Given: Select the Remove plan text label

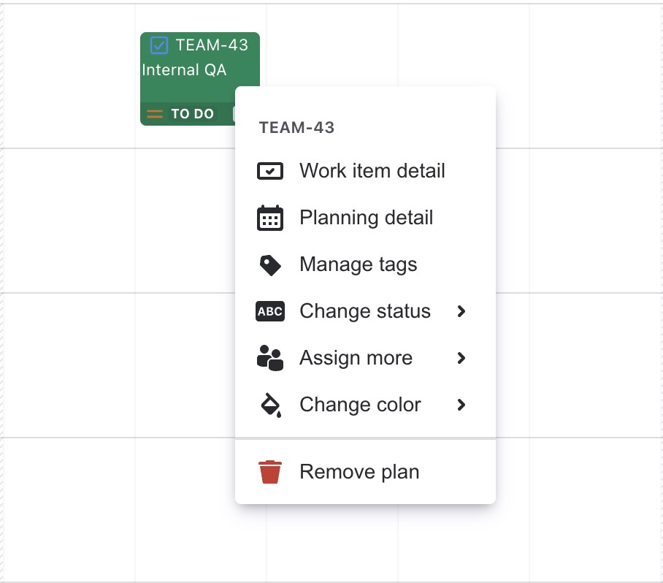Looking at the screenshot, I should click(359, 472).
